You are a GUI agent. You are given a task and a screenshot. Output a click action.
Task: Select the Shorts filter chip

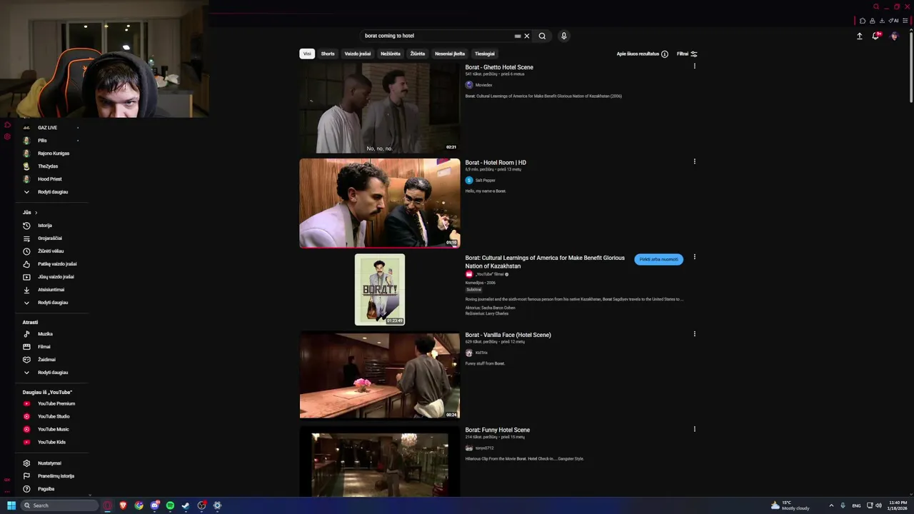tap(328, 54)
